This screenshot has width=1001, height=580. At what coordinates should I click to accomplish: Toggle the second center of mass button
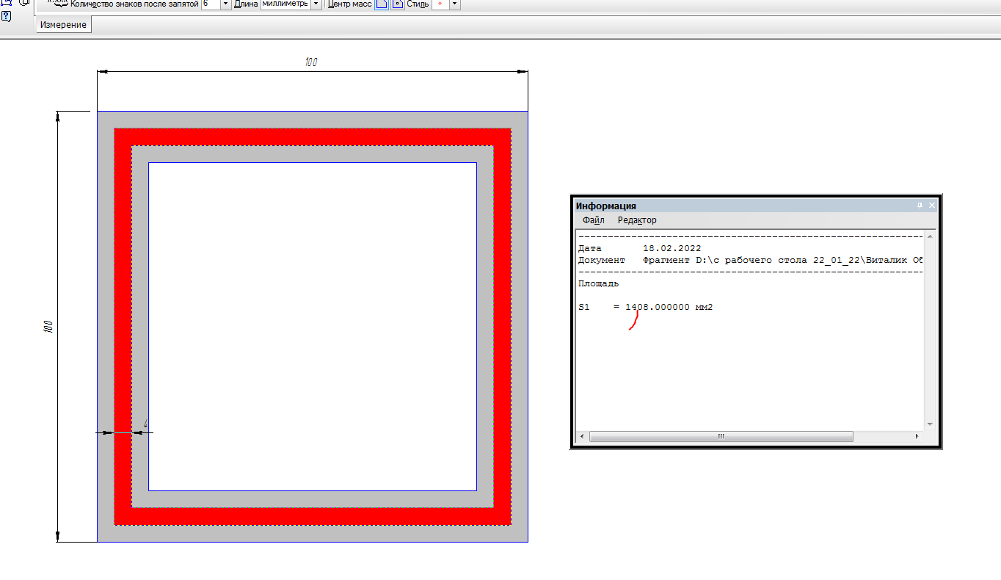pyautogui.click(x=397, y=4)
